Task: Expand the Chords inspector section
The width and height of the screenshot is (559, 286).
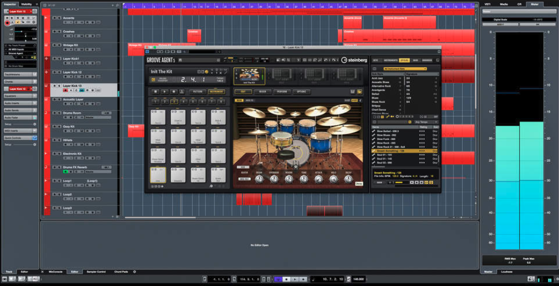Action: coord(20,81)
